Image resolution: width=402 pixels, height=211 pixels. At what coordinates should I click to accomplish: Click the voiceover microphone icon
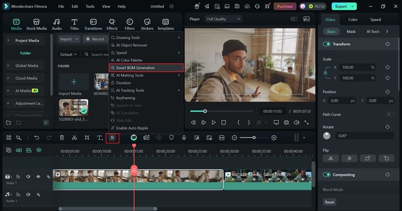(x=184, y=138)
